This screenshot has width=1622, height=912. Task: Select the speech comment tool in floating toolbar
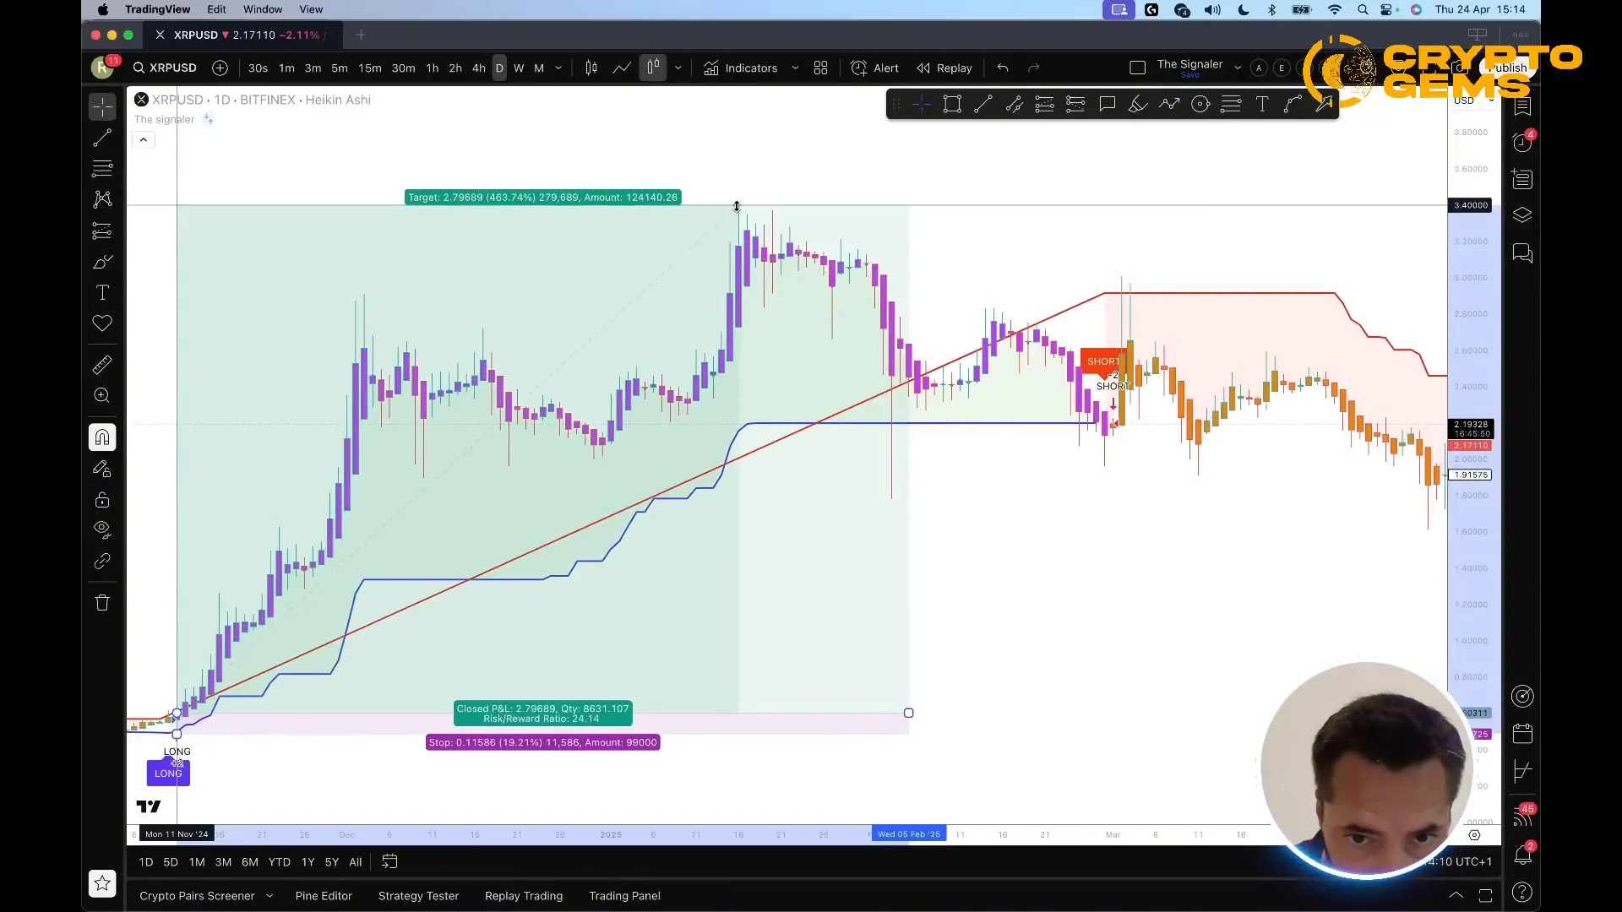(1108, 104)
